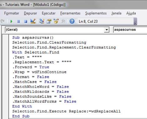Toggle Design Mode icon

(x=33, y=21)
